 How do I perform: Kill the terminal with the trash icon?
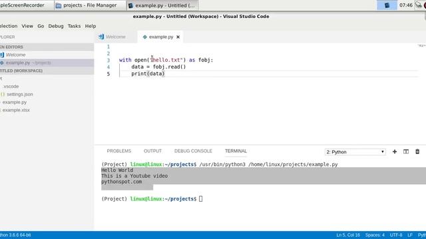point(417,151)
